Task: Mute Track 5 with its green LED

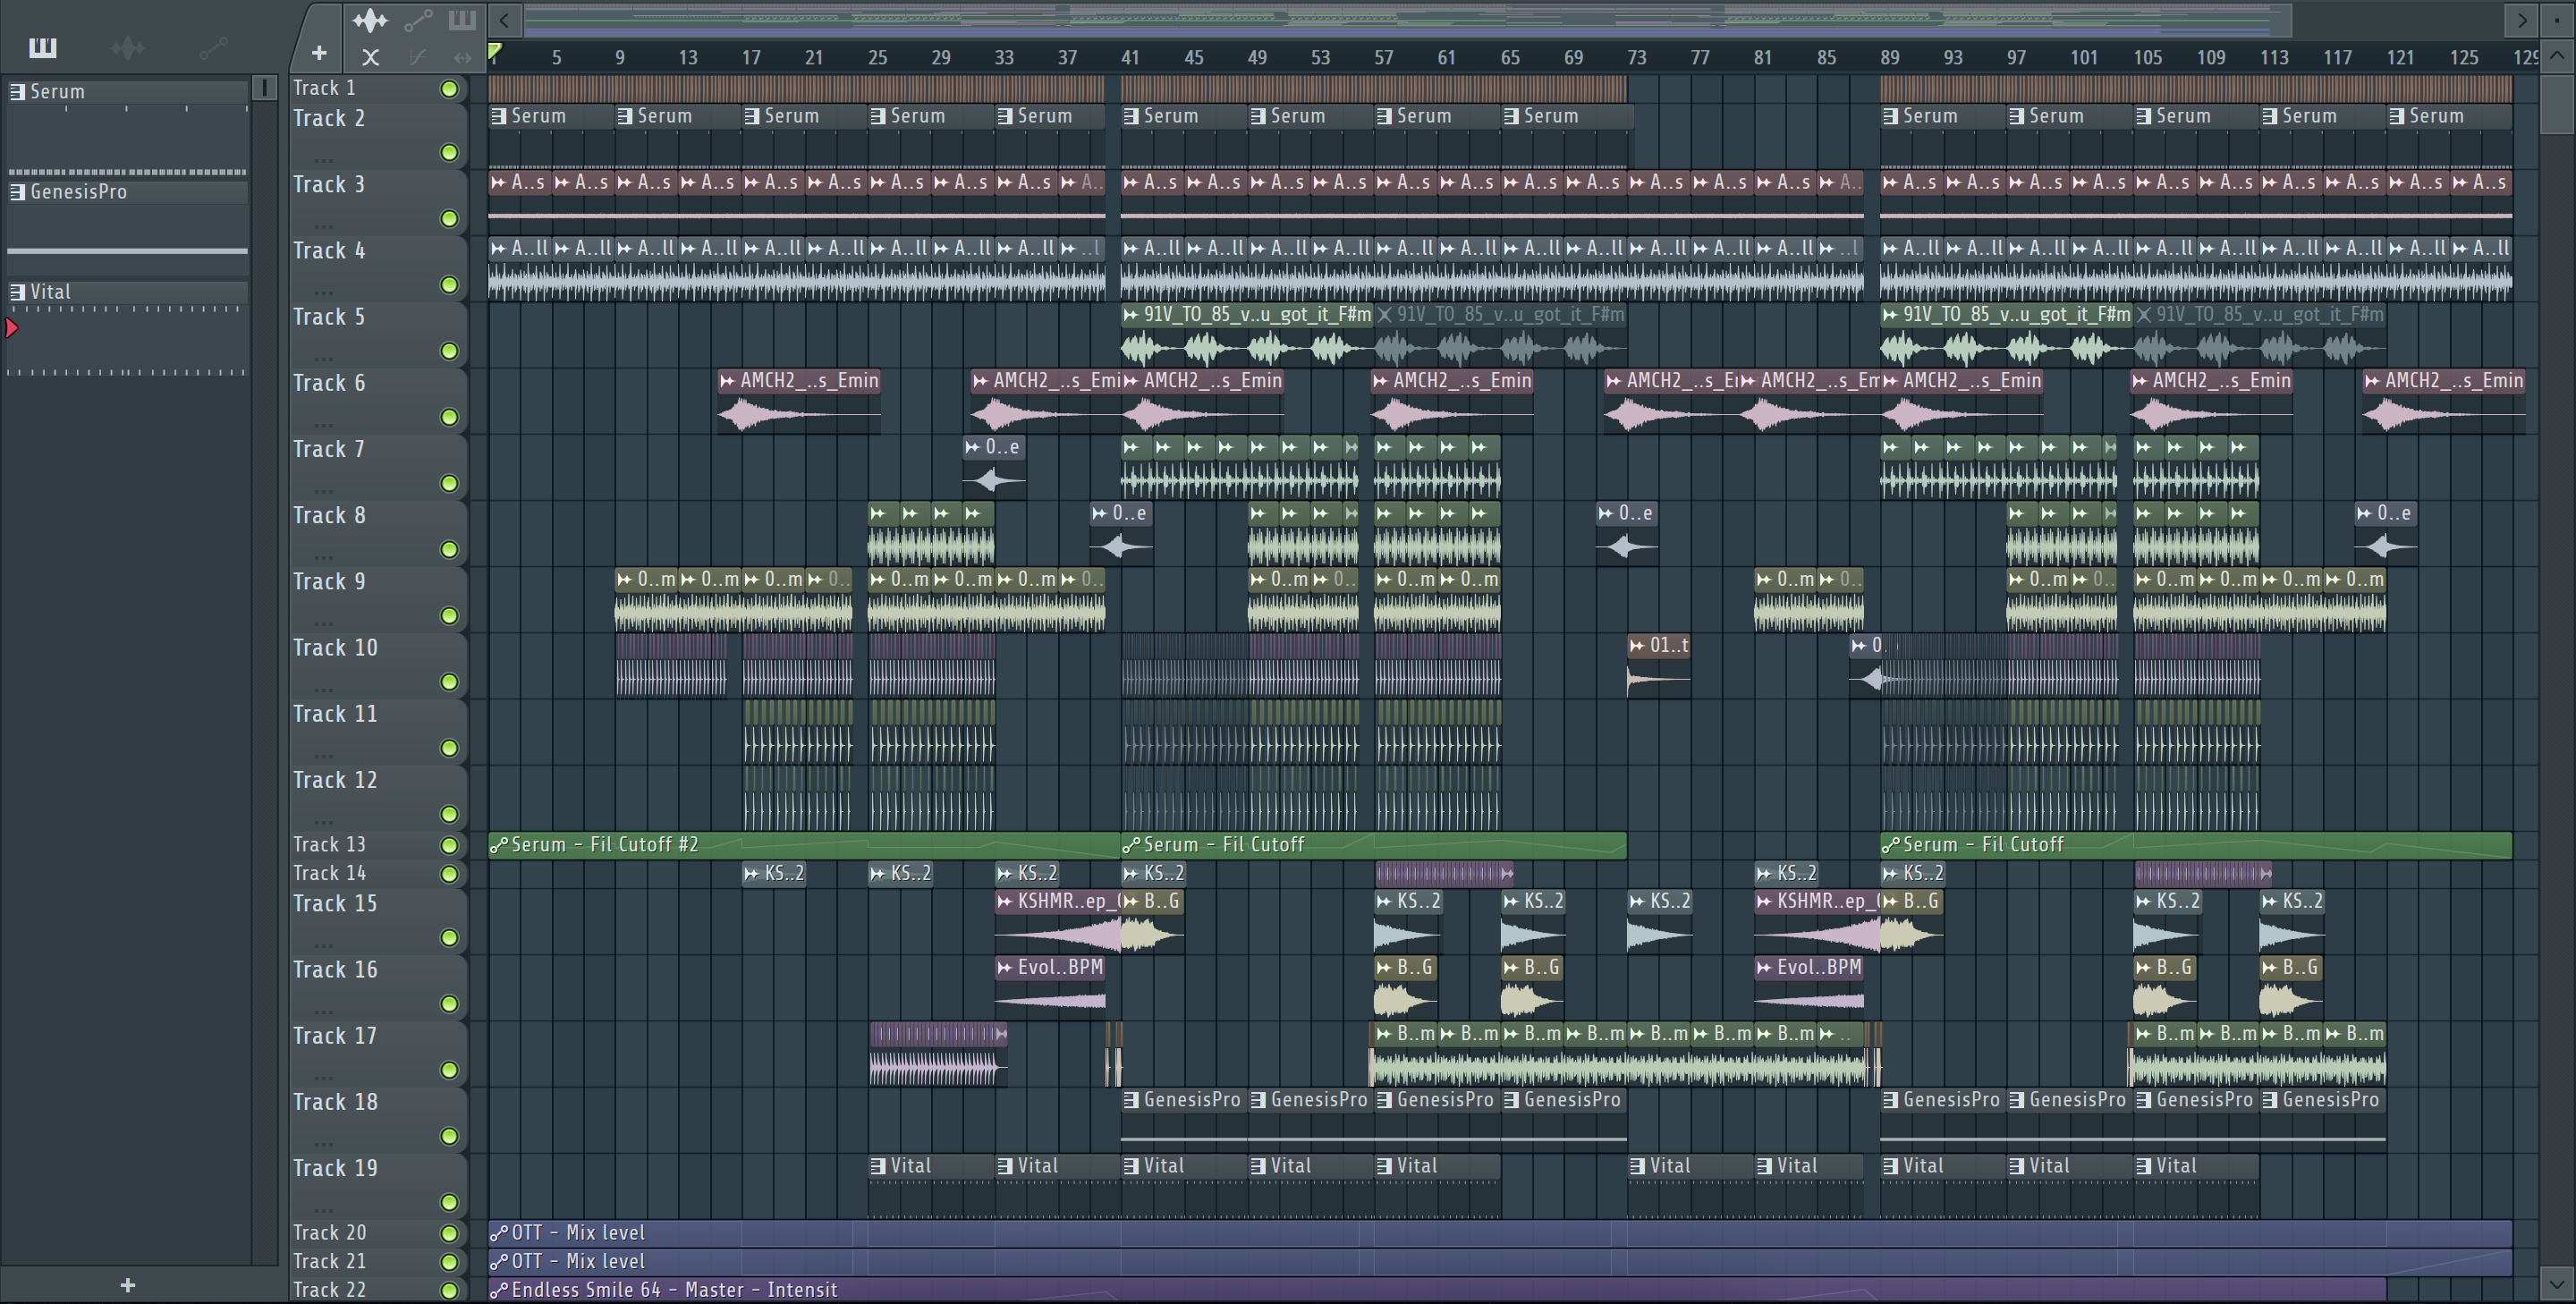Action: (x=450, y=351)
